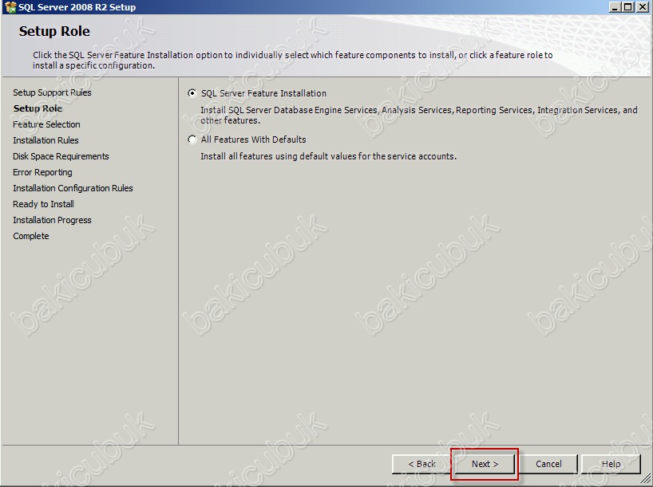Select Error Reporting step

pos(42,172)
